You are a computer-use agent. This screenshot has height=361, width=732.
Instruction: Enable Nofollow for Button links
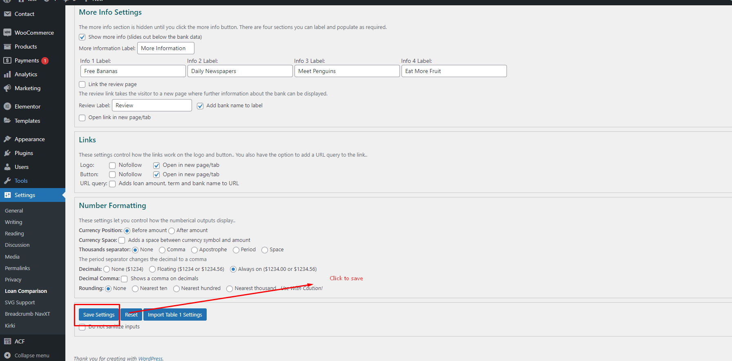112,175
